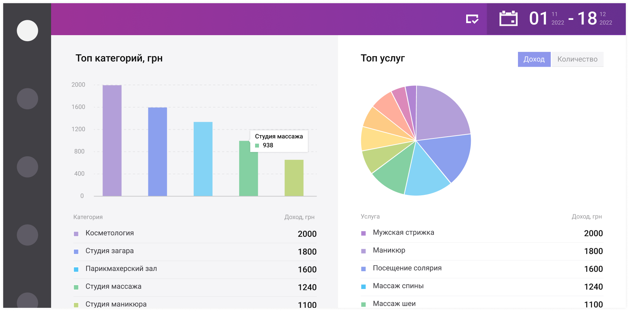Image resolution: width=629 pixels, height=311 pixels.
Task: Switch to the Количество tab
Action: pos(577,59)
